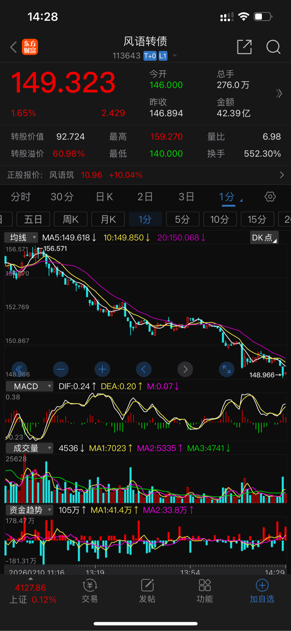291x631 pixels.
Task: Zoom out chart with minus icon
Action: point(61,369)
